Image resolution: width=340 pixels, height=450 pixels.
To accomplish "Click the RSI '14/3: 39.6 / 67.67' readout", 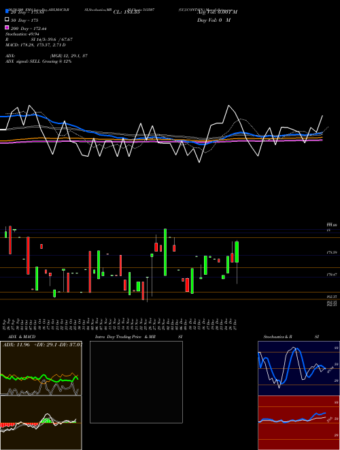I will click(52, 40).
